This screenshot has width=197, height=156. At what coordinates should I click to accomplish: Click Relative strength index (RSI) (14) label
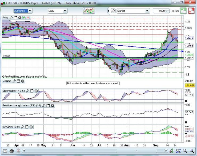tap(22, 105)
